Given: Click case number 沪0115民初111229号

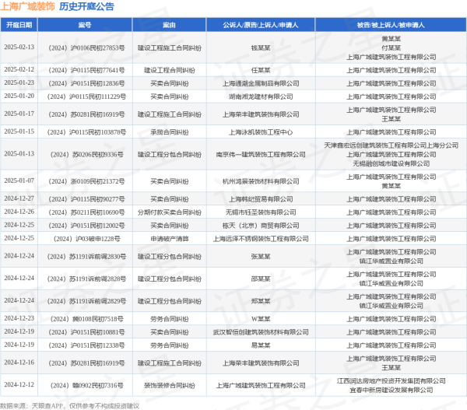Looking at the screenshot, I should pos(86,96).
